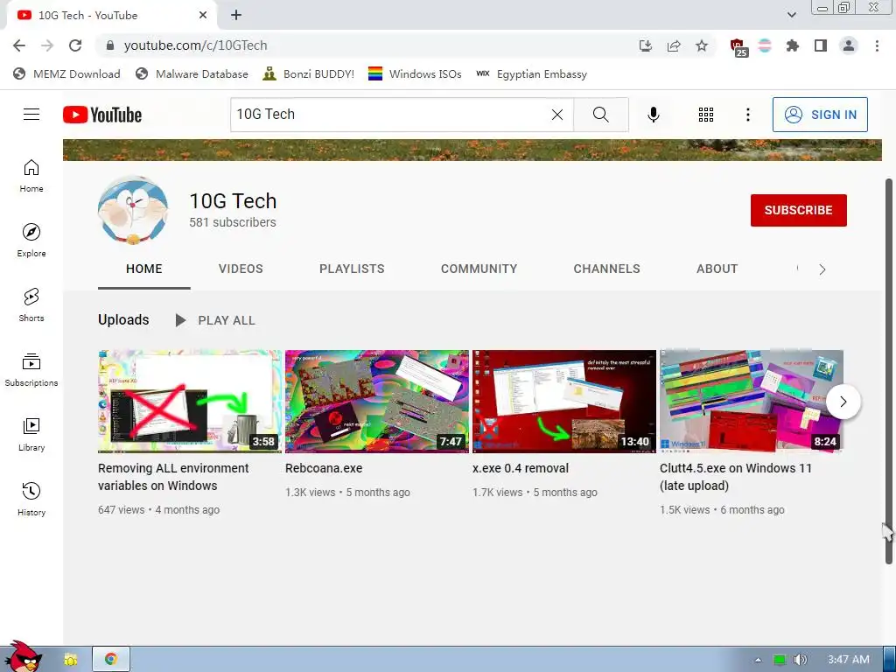The height and width of the screenshot is (672, 896).
Task: Switch to the PLAYLISTS tab
Action: tap(352, 269)
